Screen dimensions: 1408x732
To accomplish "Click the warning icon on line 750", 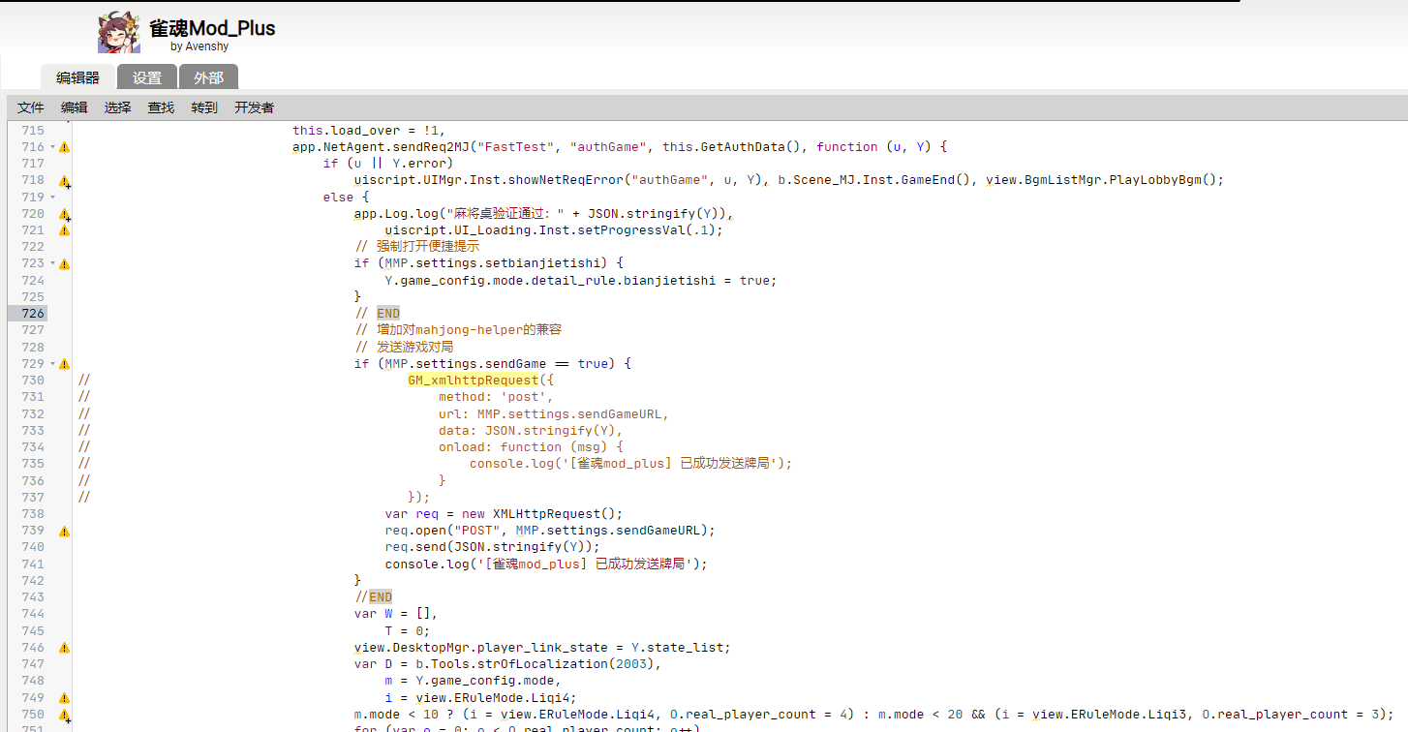I will (64, 715).
